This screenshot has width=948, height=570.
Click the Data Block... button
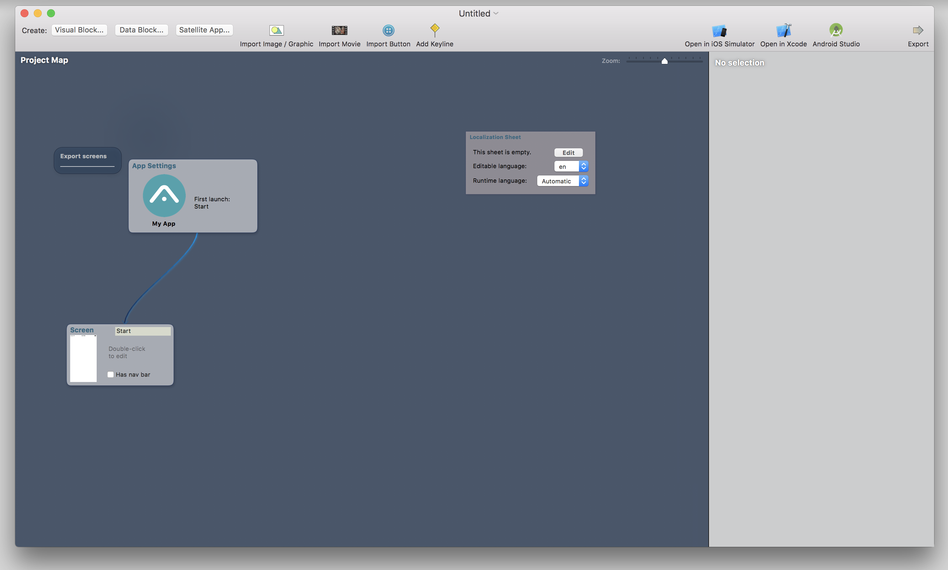point(141,29)
